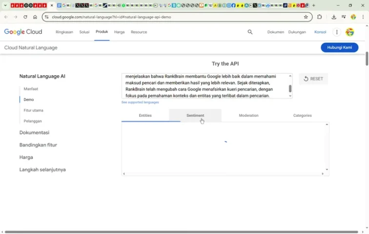
Task: Select Natural Language AI sidebar heading
Action: pos(42,76)
